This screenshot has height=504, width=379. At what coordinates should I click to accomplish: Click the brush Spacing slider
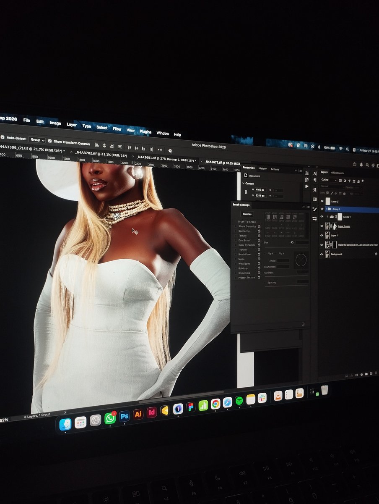[x=286, y=286]
